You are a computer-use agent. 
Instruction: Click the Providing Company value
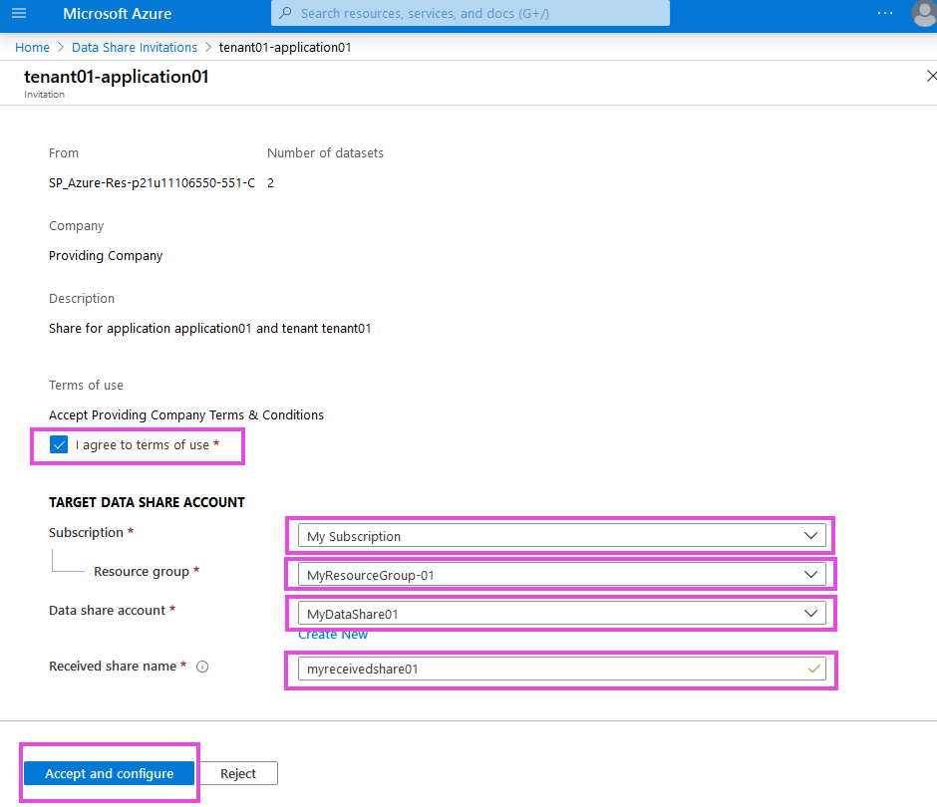pyautogui.click(x=106, y=256)
